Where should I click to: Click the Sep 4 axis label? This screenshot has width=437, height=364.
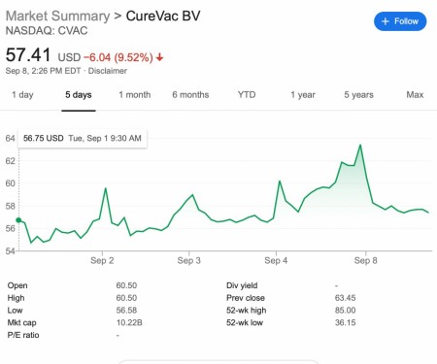click(276, 260)
